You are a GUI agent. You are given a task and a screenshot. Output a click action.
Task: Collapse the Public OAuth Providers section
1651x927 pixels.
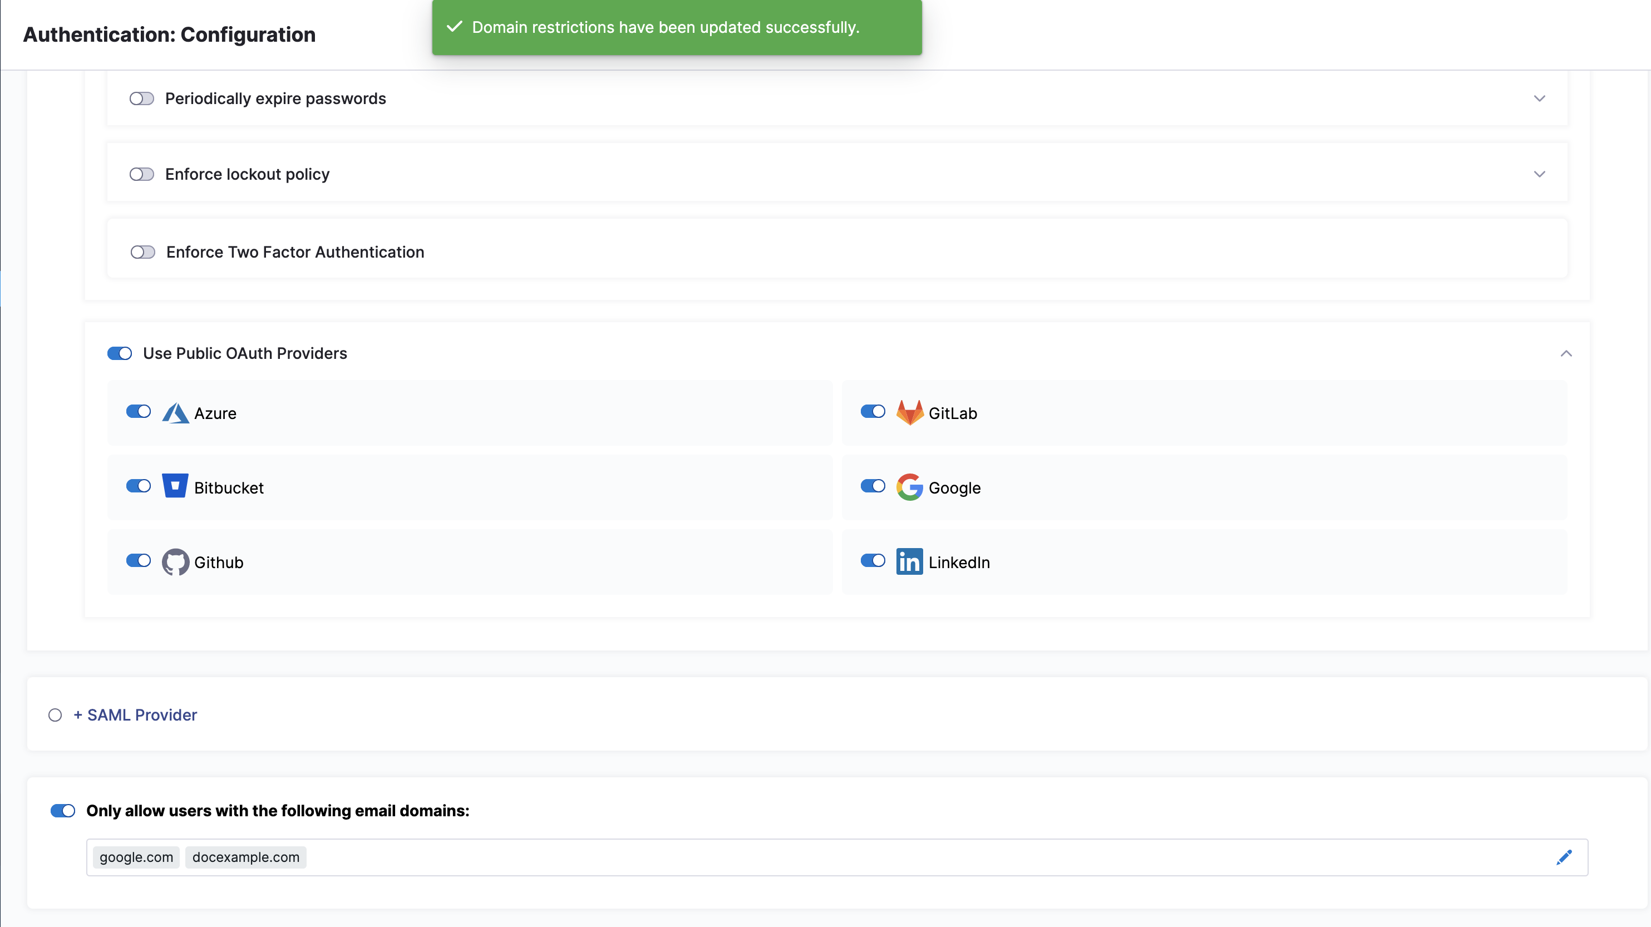[1566, 353]
